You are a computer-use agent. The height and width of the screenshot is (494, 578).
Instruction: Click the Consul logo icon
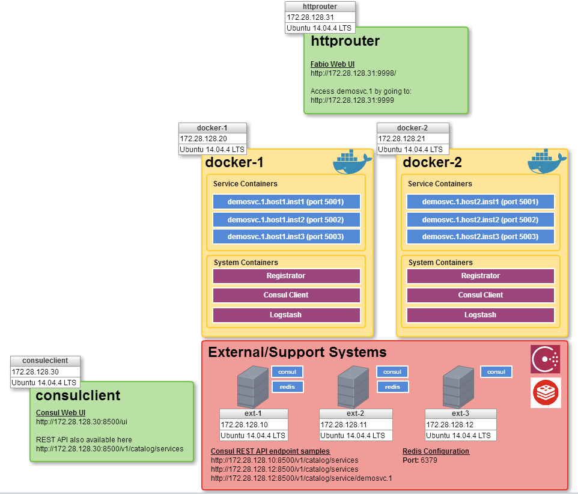(546, 359)
